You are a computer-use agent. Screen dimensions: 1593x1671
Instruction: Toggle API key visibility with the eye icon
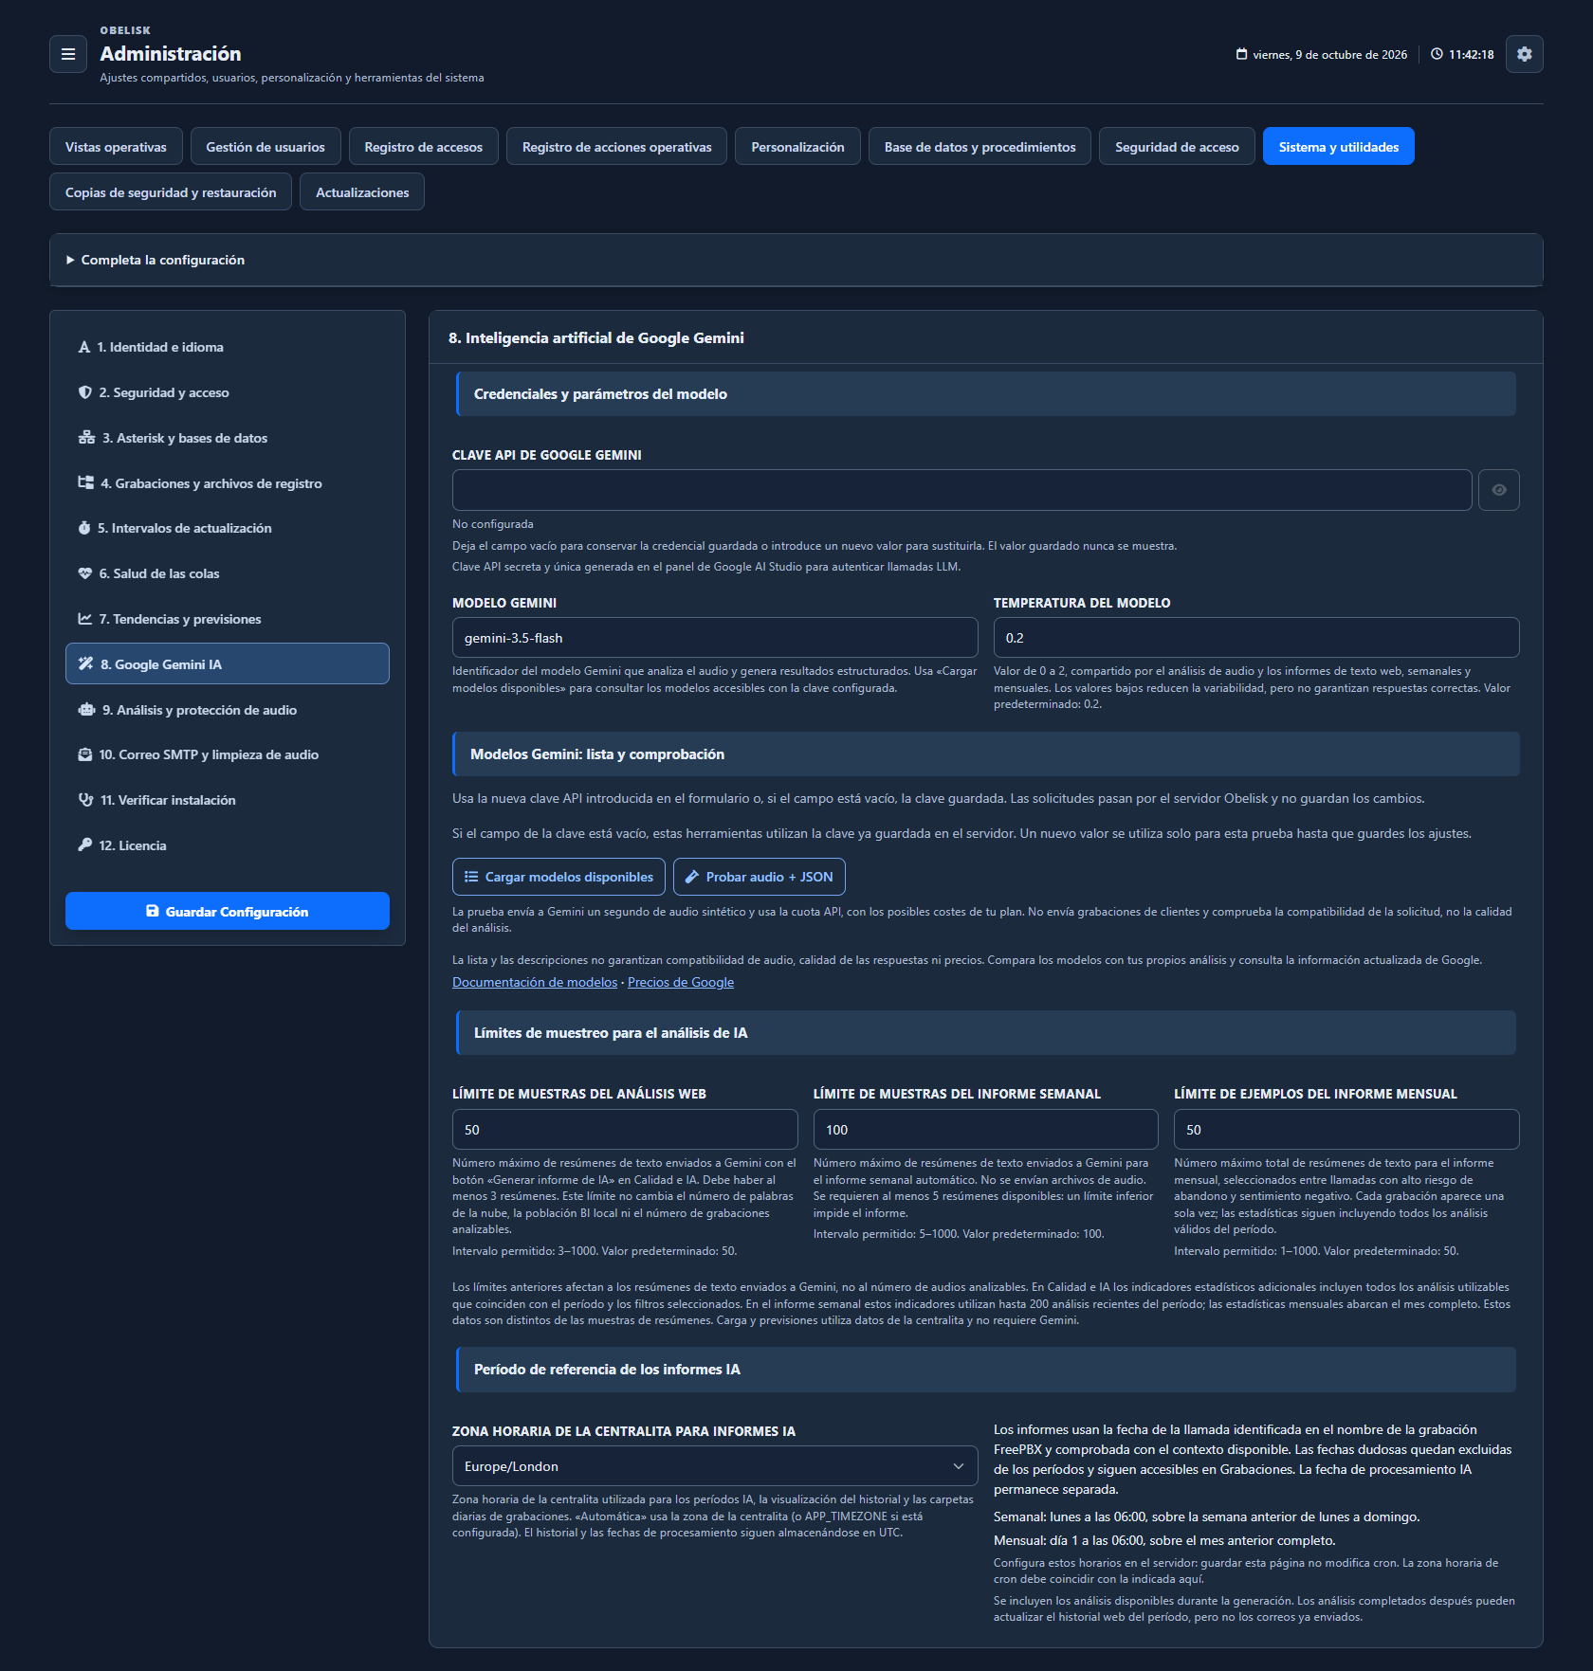pos(1499,490)
